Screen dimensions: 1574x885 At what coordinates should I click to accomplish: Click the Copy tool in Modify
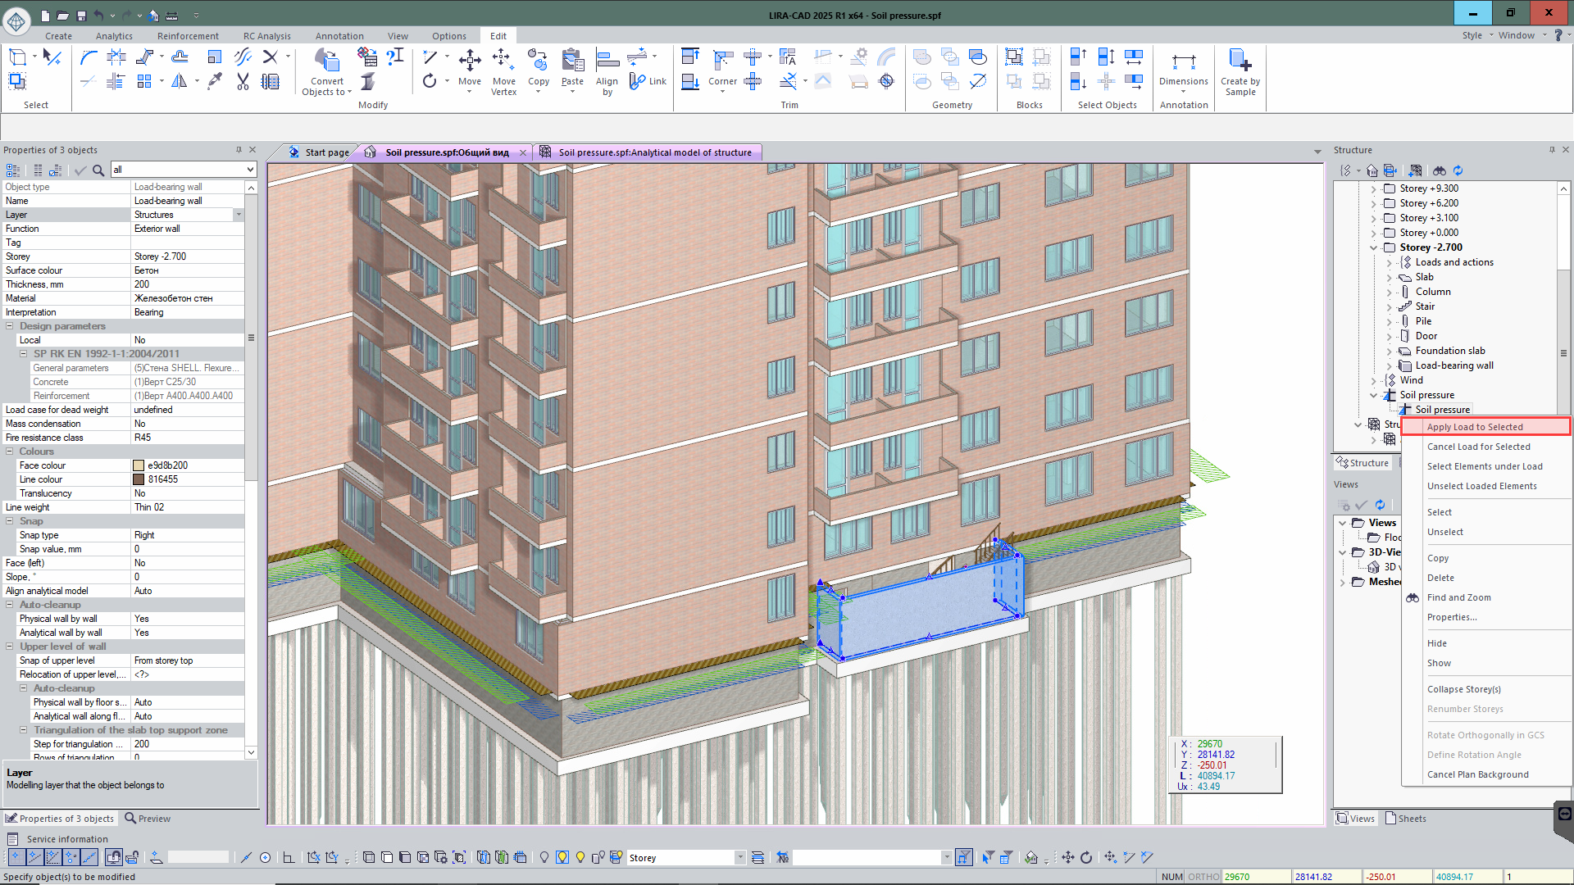pyautogui.click(x=538, y=59)
